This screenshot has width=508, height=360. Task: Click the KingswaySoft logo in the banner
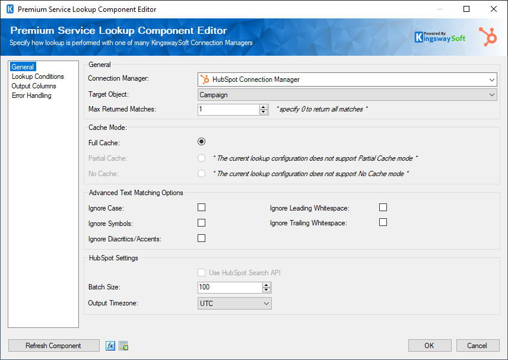[x=440, y=37]
